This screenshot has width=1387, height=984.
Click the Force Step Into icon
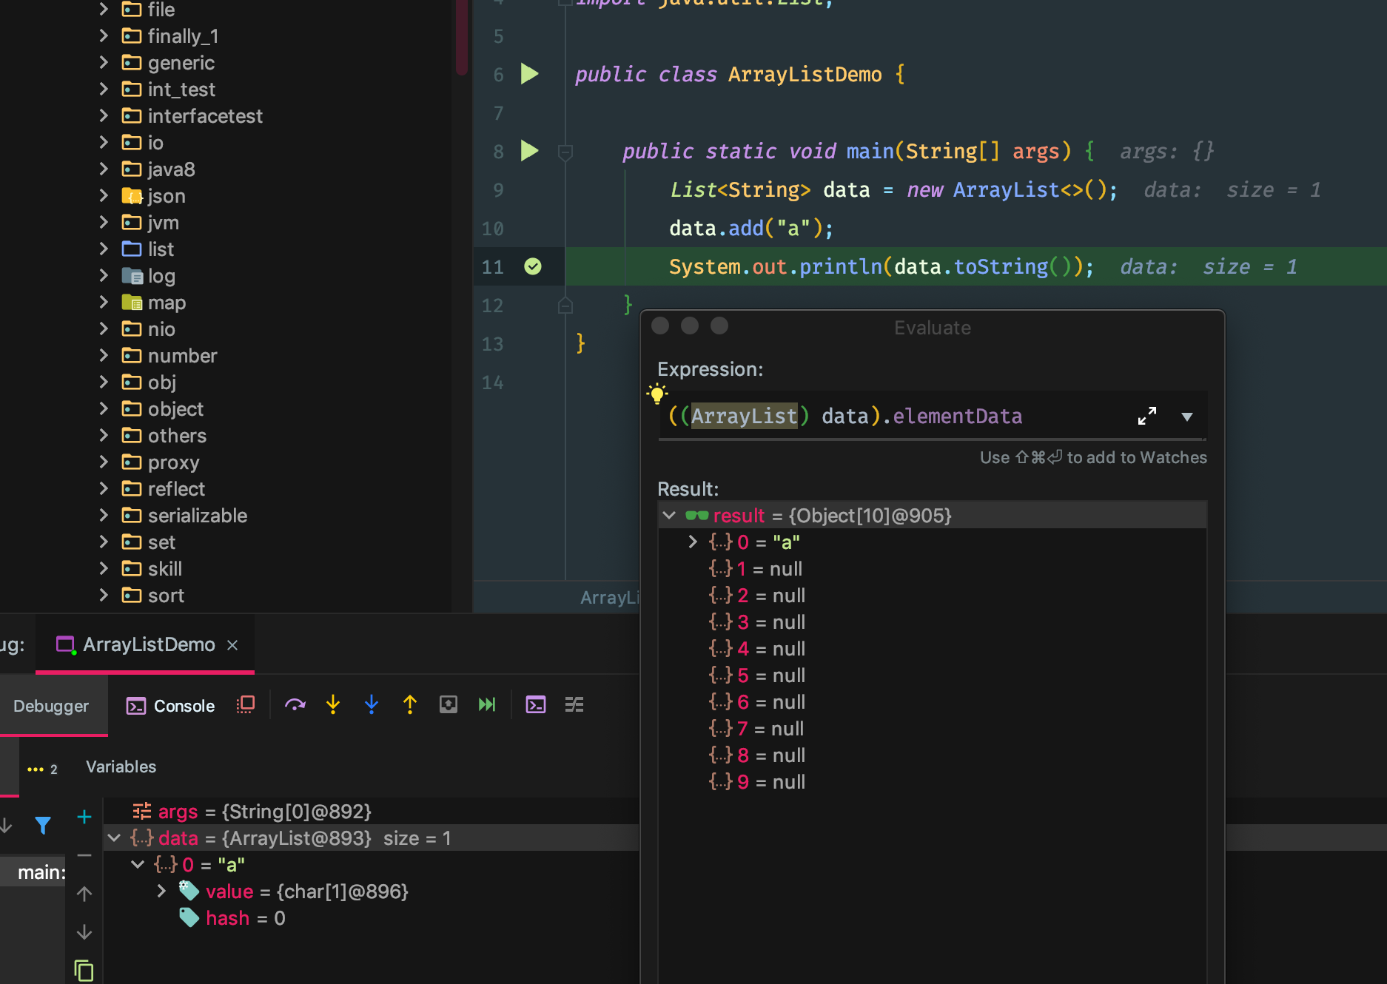coord(372,705)
